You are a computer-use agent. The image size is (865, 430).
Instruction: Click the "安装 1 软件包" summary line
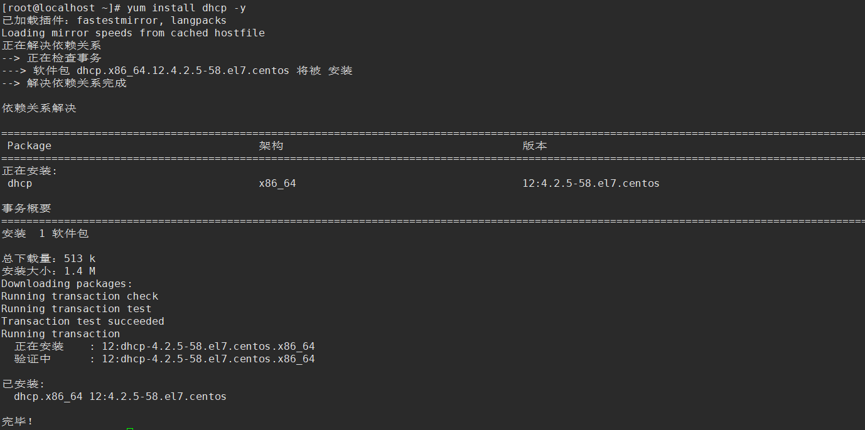(x=45, y=233)
